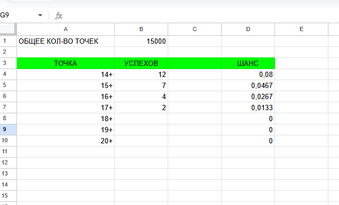Image resolution: width=339 pixels, height=205 pixels.
Task: Select row 14 header
Action: pos(8,185)
